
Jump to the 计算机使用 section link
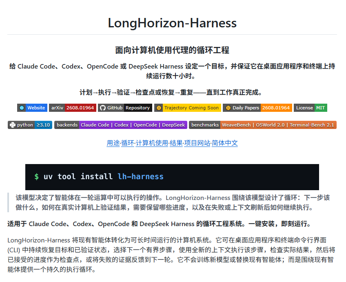coord(152,143)
